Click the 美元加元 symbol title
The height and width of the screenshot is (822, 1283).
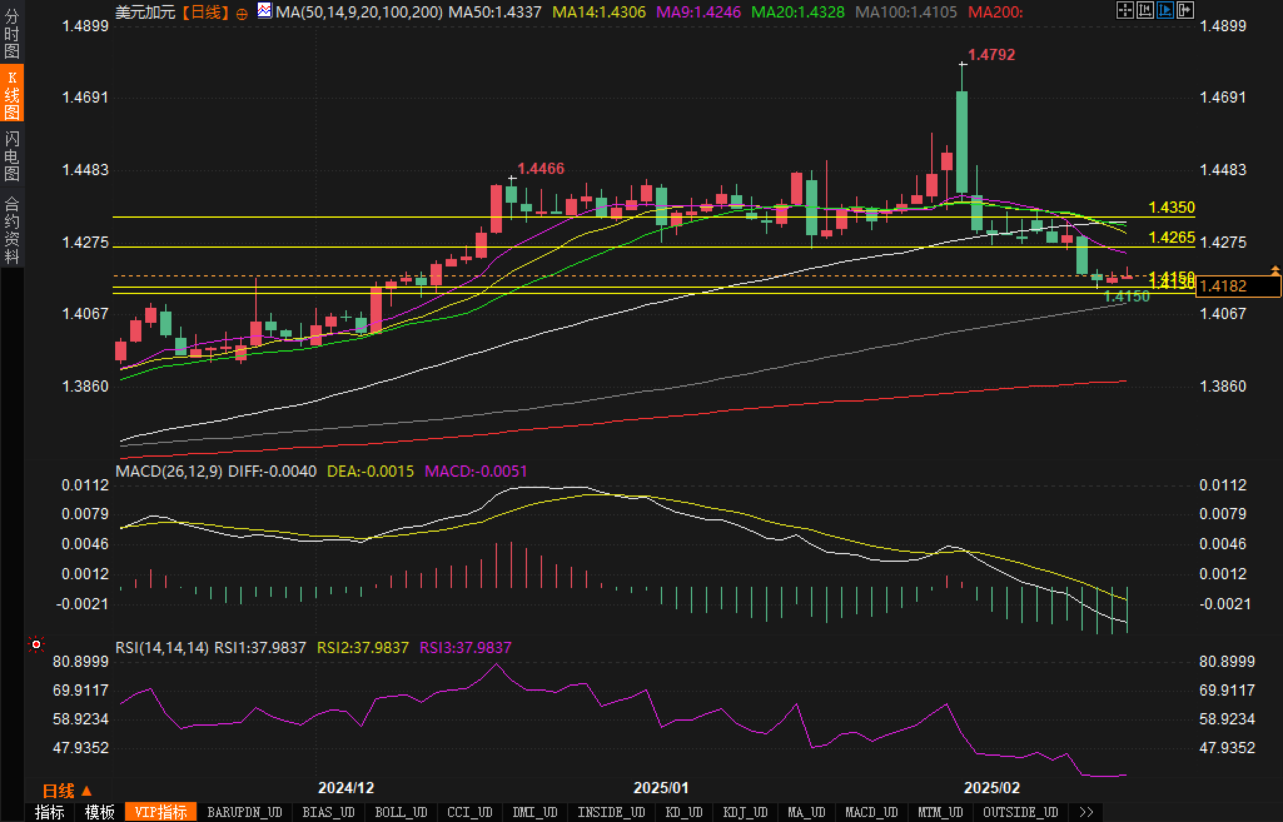146,12
